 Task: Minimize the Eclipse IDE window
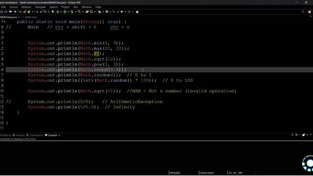(296, 2)
